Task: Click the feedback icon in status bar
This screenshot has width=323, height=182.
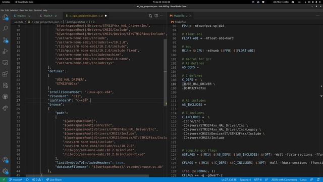Action: (312, 180)
